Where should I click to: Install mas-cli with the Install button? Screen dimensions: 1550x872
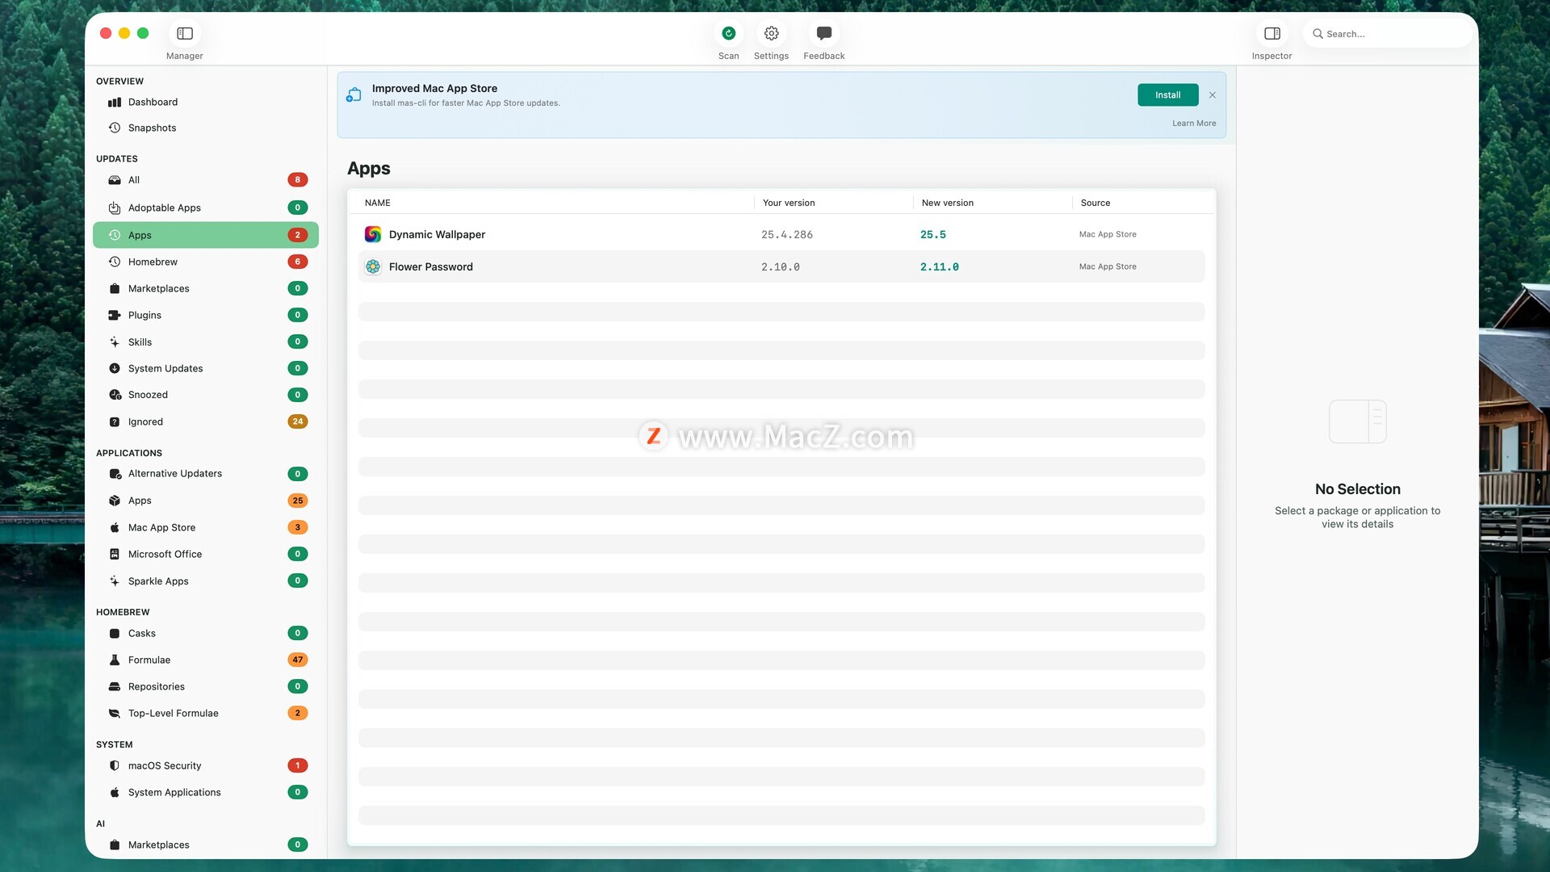pos(1167,95)
